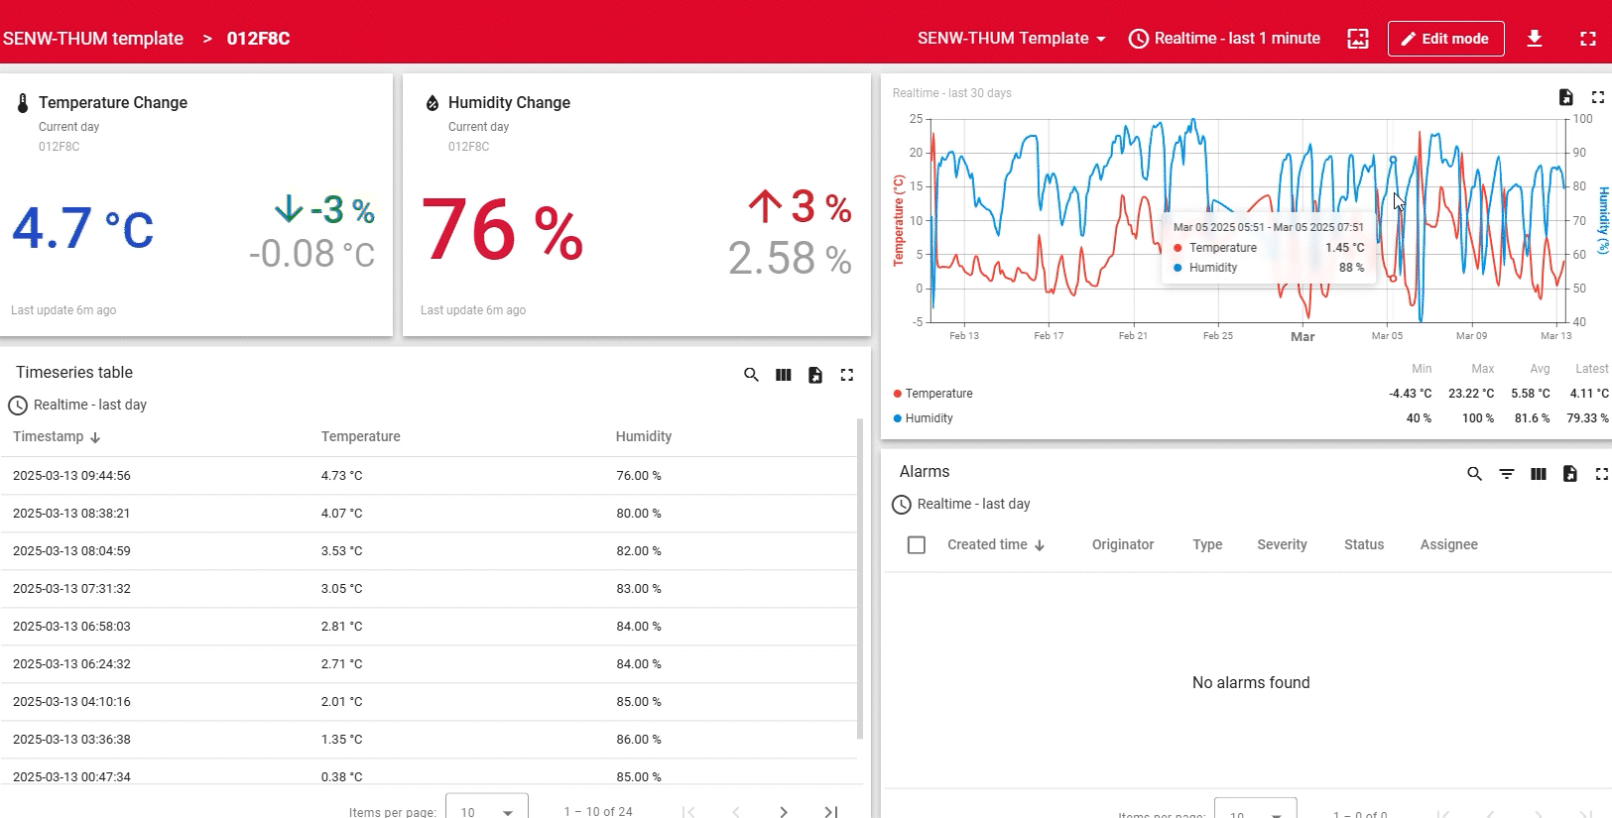This screenshot has width=1612, height=818.
Task: Click the 2.71 °C temperature cell
Action: pos(341,664)
